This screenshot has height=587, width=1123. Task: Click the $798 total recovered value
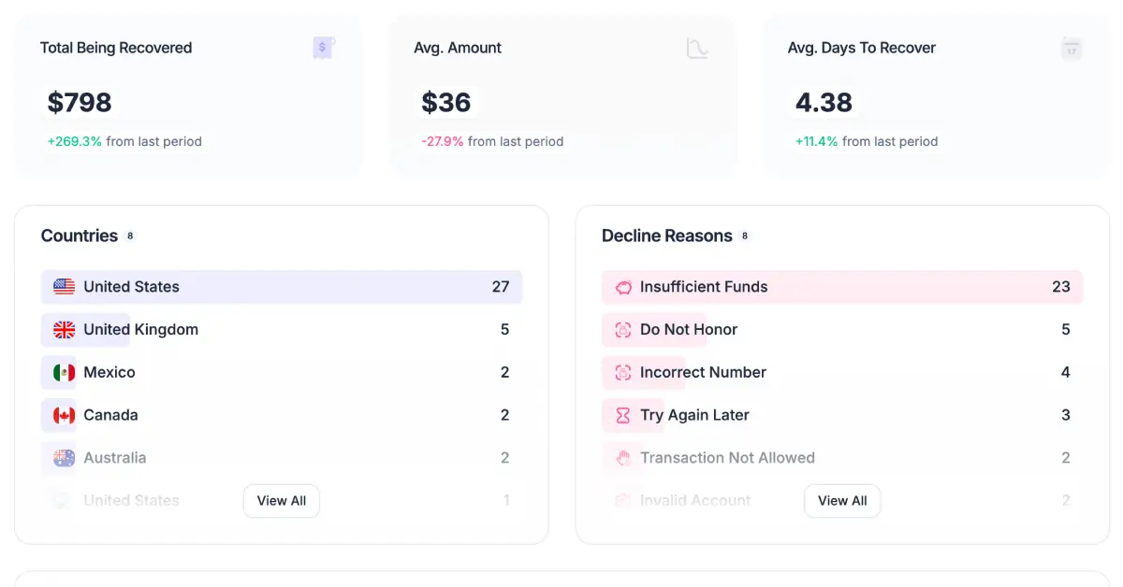(80, 103)
